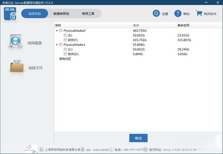Switch to the 数据库预览 tab
The height and width of the screenshot is (154, 223).
pyautogui.click(x=61, y=14)
